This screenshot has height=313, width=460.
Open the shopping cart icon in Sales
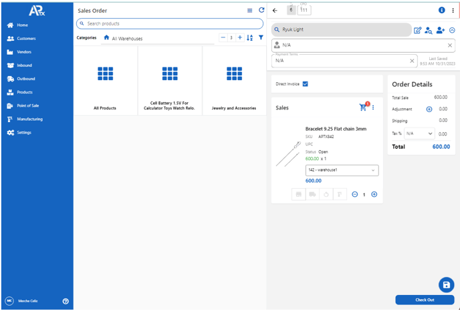click(363, 107)
